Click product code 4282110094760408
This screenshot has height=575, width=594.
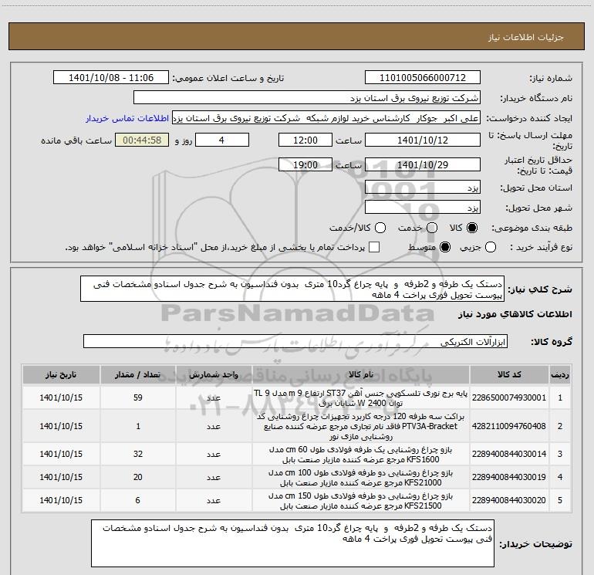pyautogui.click(x=509, y=426)
